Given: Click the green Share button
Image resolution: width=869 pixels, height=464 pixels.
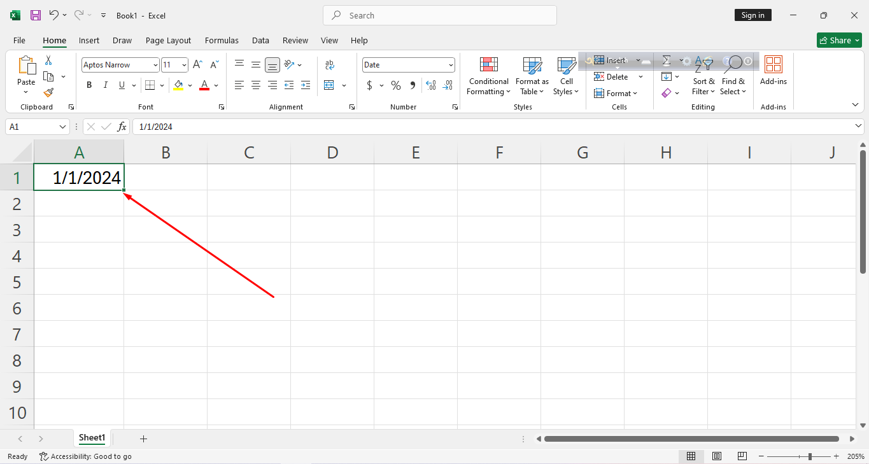Looking at the screenshot, I should (x=838, y=40).
